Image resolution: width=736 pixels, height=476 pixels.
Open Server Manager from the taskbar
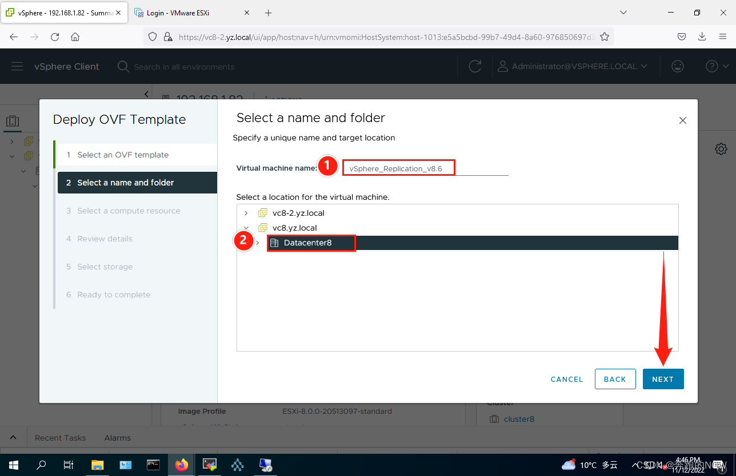tap(126, 465)
